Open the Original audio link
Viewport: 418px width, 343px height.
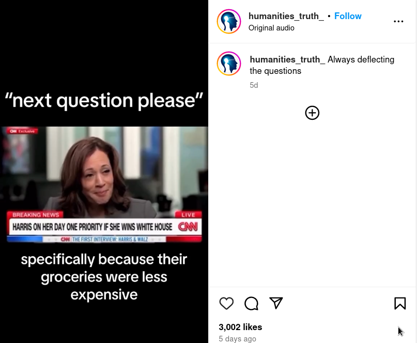[x=271, y=28]
